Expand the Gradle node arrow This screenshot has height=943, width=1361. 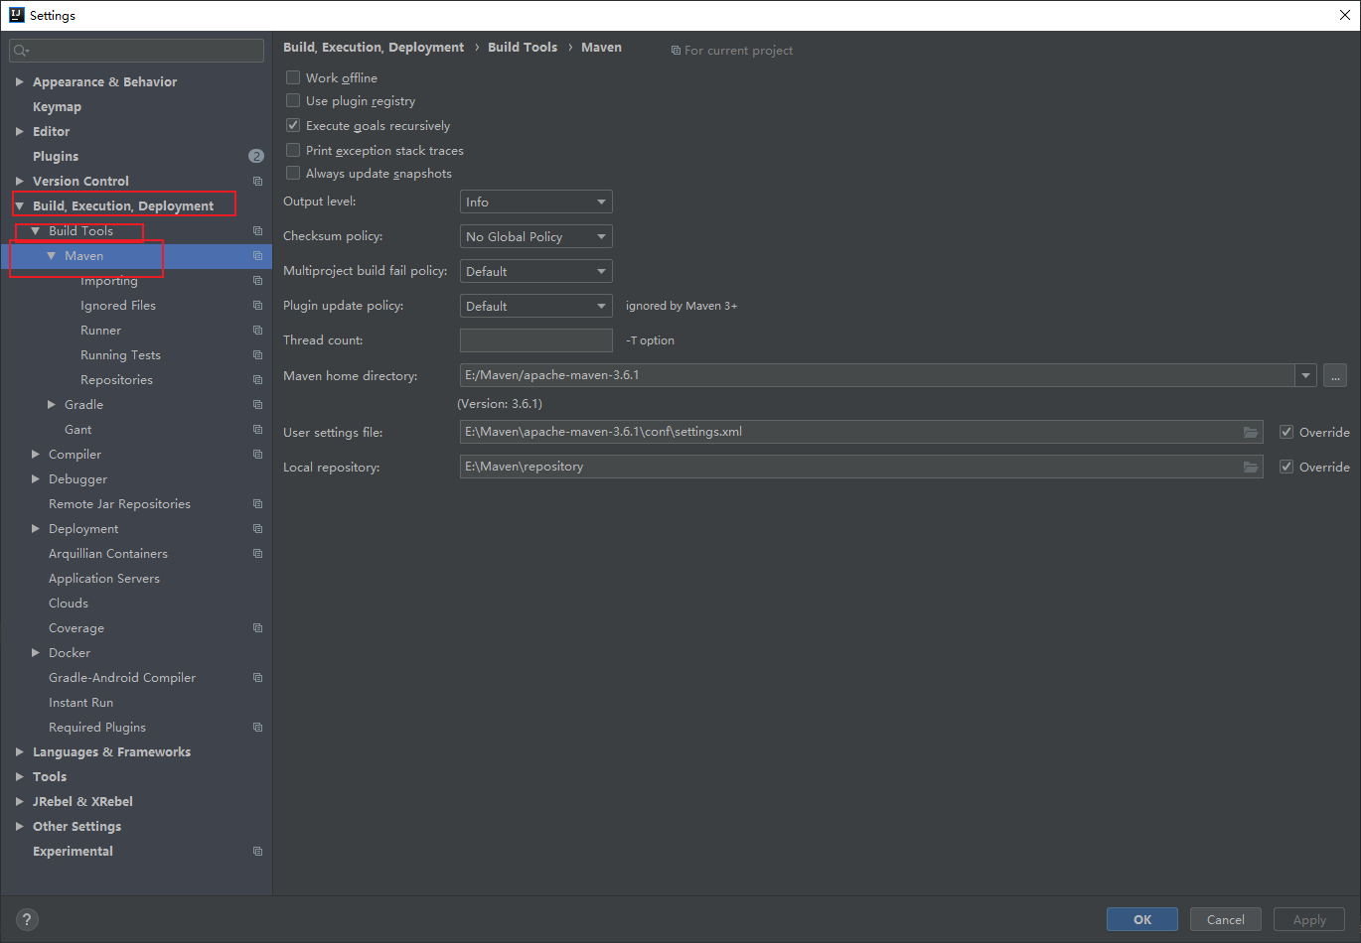tap(52, 405)
